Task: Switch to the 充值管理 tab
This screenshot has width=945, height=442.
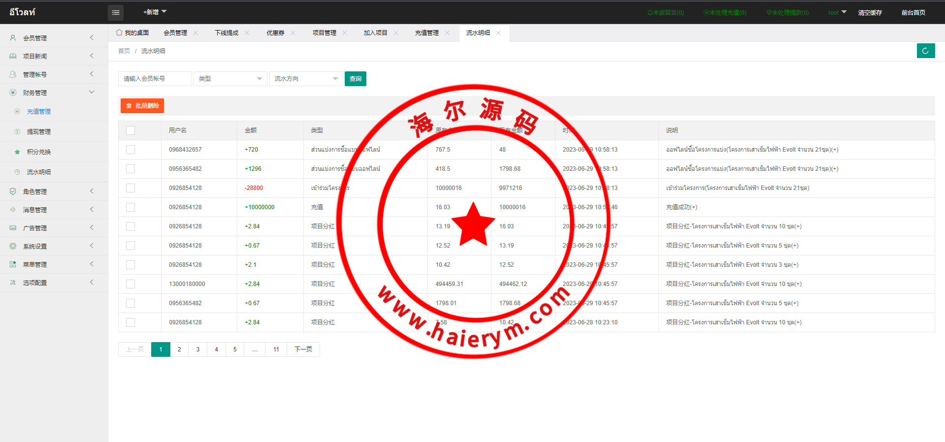Action: [426, 33]
